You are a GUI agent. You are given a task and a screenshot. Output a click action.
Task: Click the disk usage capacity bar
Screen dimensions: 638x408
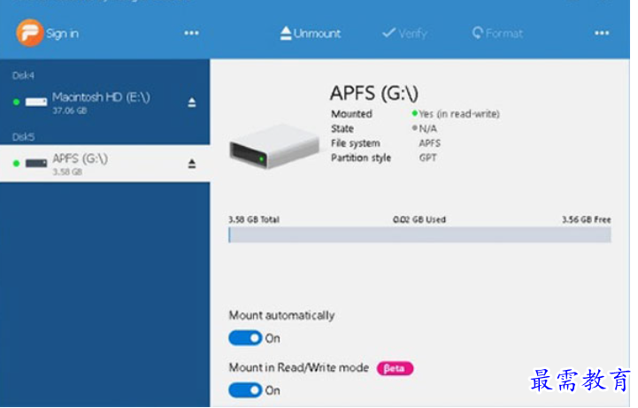point(419,235)
